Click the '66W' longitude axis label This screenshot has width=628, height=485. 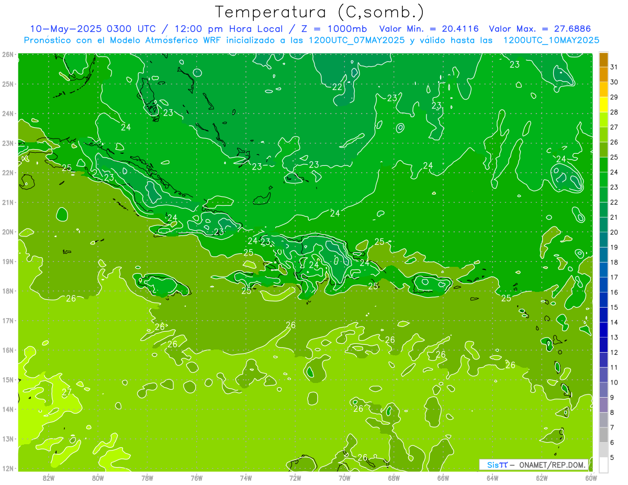coord(443,478)
